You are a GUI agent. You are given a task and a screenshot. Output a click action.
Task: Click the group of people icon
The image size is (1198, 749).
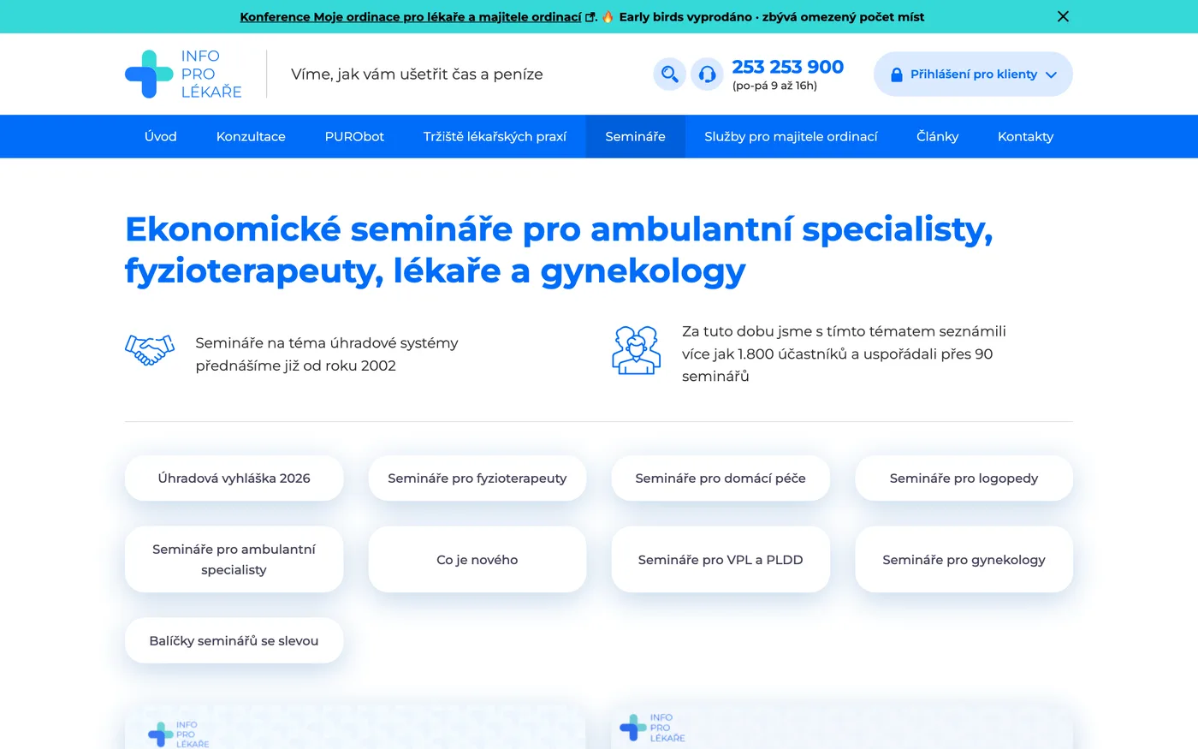click(x=637, y=350)
